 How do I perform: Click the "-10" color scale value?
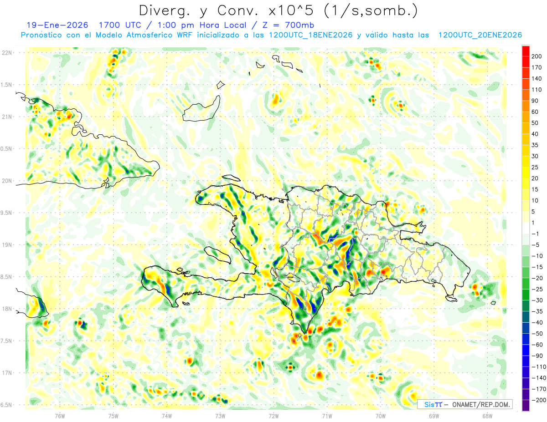537,256
